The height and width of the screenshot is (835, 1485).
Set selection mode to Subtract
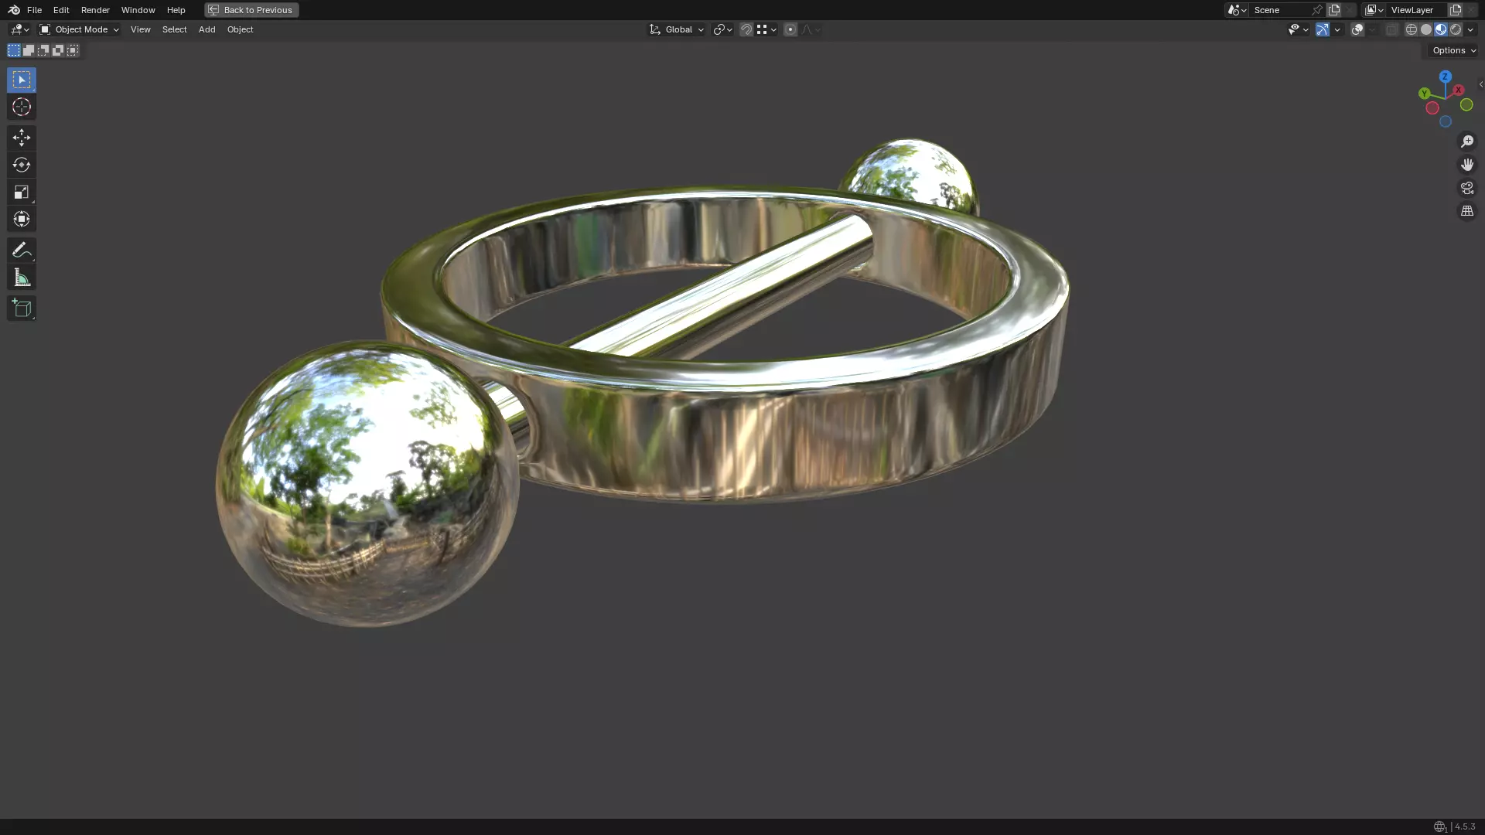tap(43, 50)
